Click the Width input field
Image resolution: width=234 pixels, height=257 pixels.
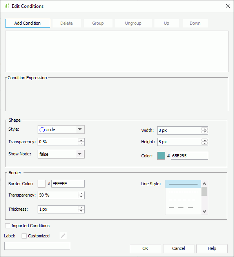(180, 131)
